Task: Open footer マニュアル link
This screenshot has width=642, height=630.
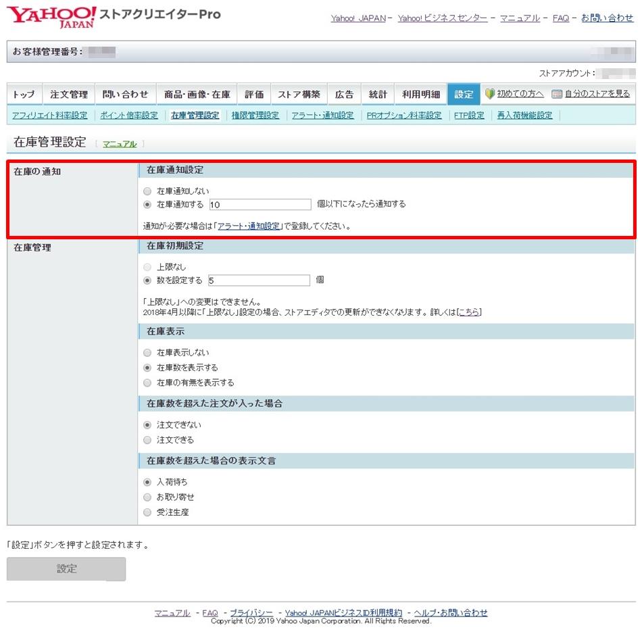Action: 172,613
